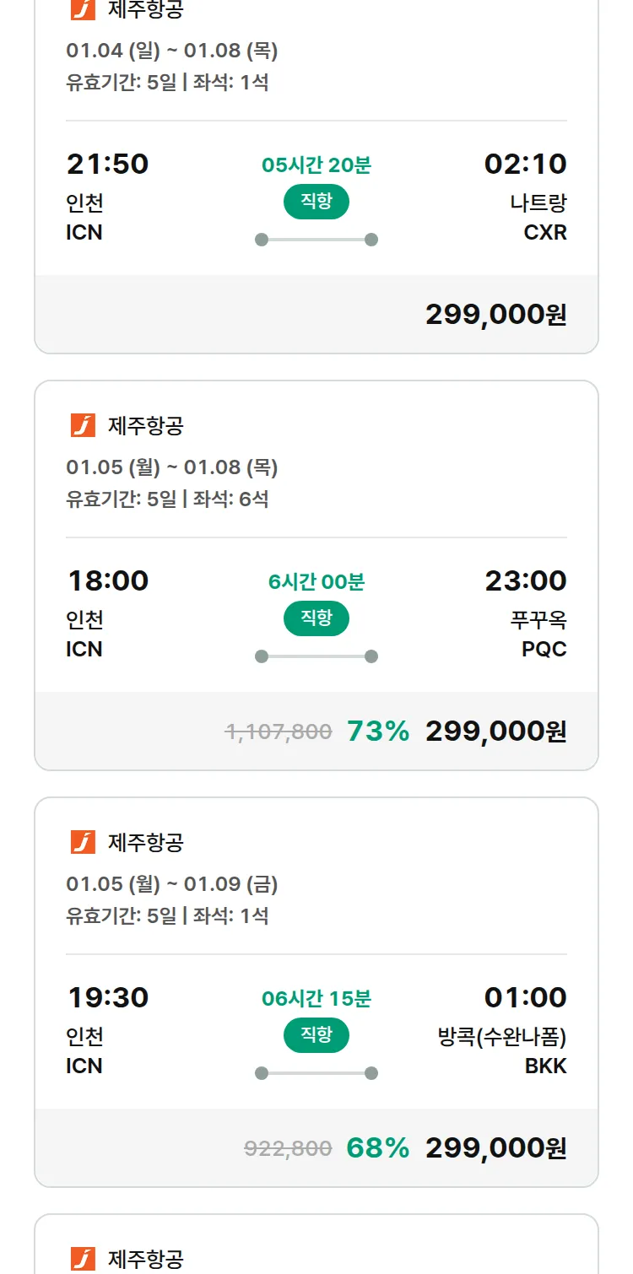633x1274 pixels.
Task: Click the 21:50 Incheon departure time
Action: pos(107,164)
